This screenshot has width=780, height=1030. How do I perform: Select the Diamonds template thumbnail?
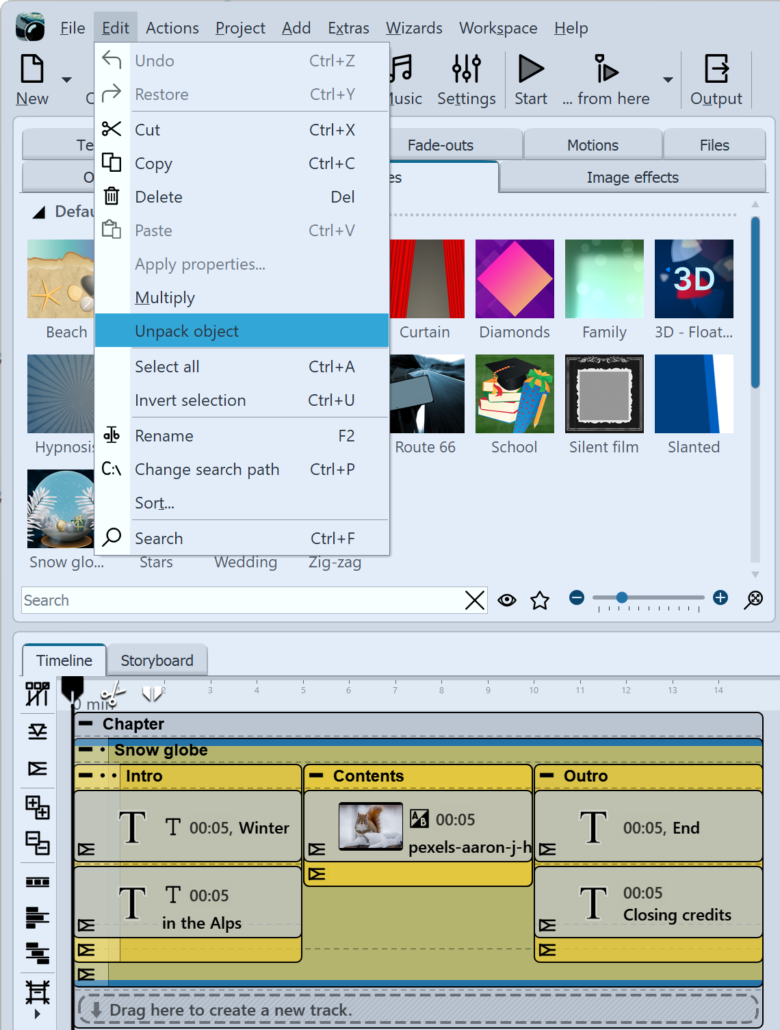tap(515, 279)
